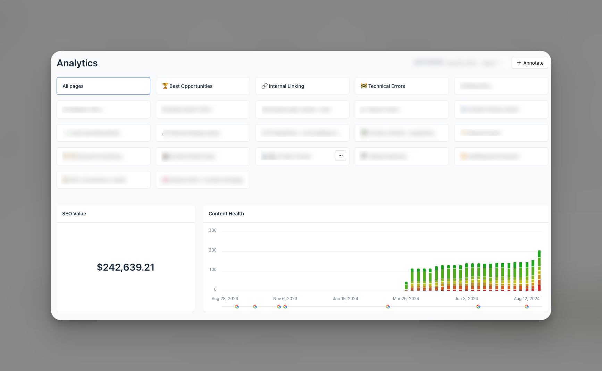The image size is (602, 371).
Task: Click the Content Health chart title
Action: tap(226, 214)
